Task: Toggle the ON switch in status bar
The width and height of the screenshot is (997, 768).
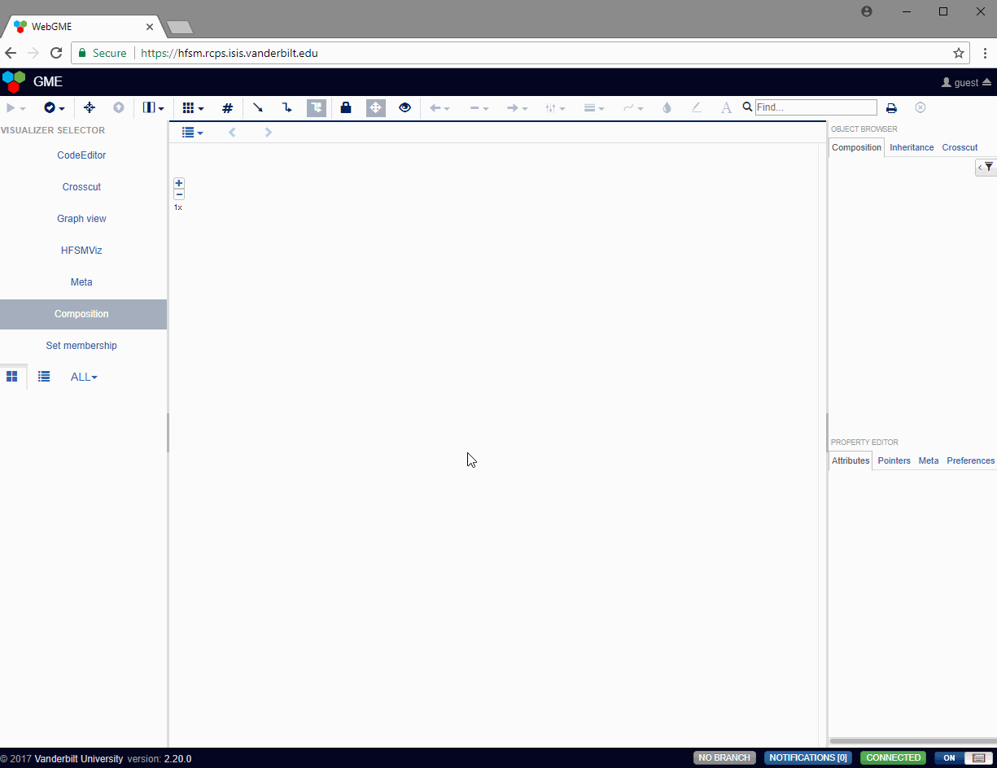Action: [949, 757]
